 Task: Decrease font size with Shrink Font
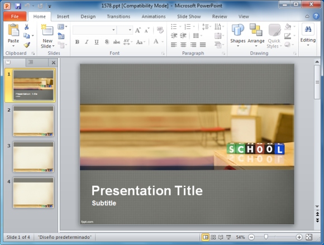click(x=147, y=31)
